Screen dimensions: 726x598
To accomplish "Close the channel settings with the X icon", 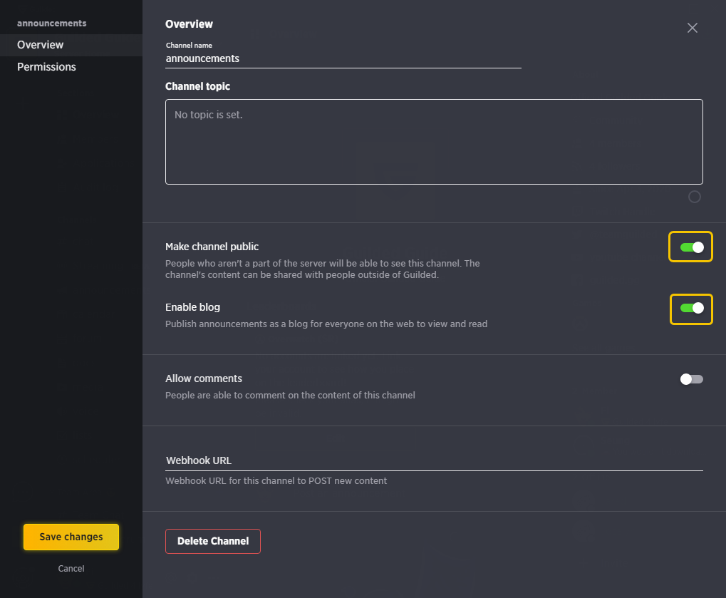I will [693, 28].
